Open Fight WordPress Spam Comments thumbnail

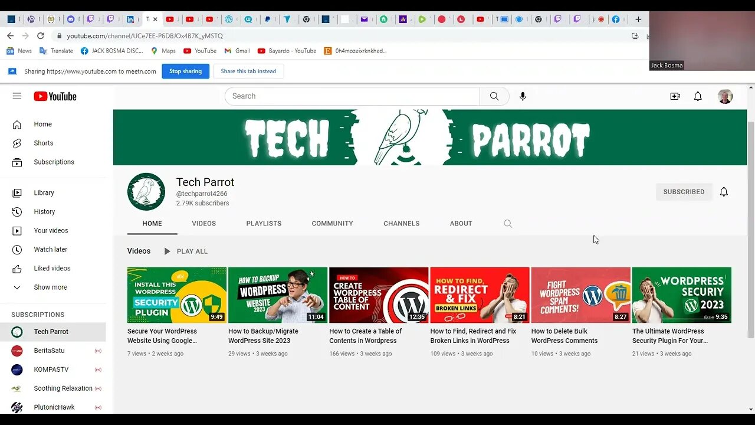coord(580,295)
